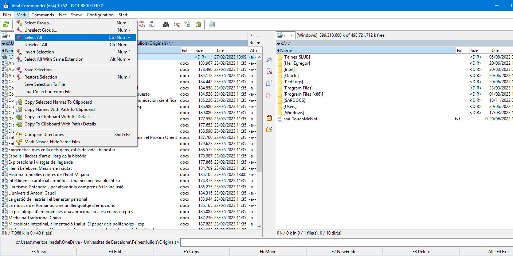Click the View icon in middle button bar
513x256 pixels.
pyautogui.click(x=269, y=60)
